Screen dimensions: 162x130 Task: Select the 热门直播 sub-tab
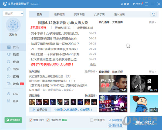104,22
